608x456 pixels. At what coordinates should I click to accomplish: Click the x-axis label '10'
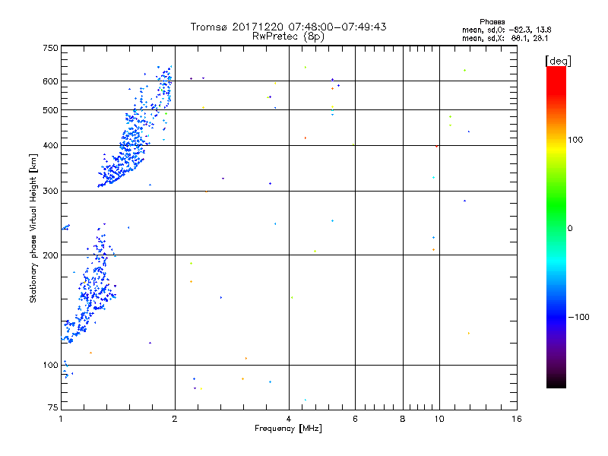[x=439, y=419]
